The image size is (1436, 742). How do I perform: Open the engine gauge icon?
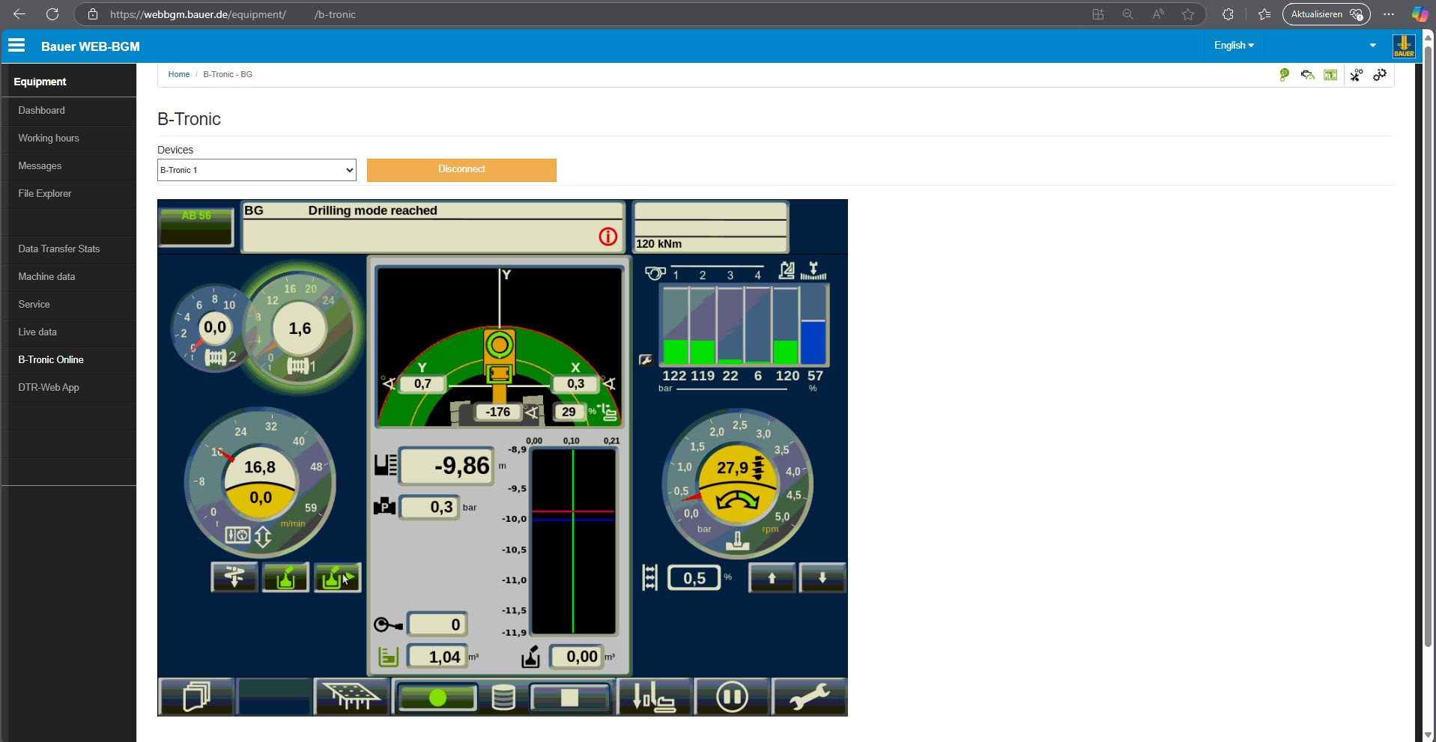pyautogui.click(x=1308, y=75)
